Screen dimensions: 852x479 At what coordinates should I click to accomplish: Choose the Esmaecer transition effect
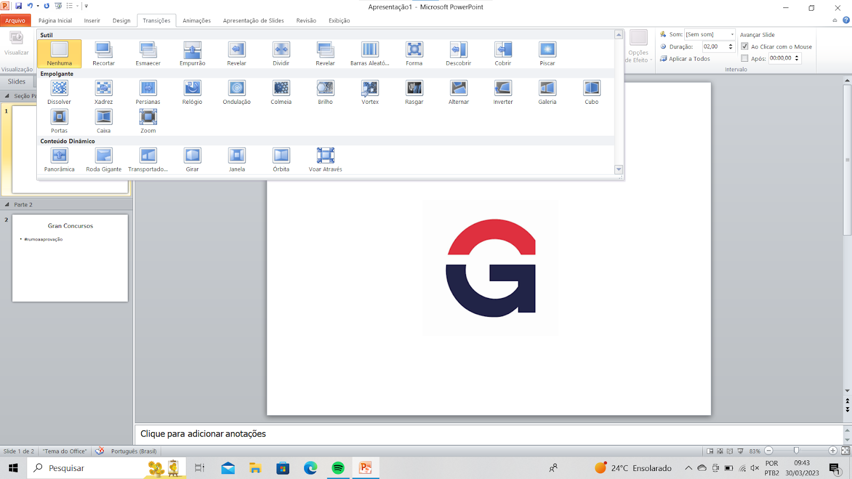148,54
